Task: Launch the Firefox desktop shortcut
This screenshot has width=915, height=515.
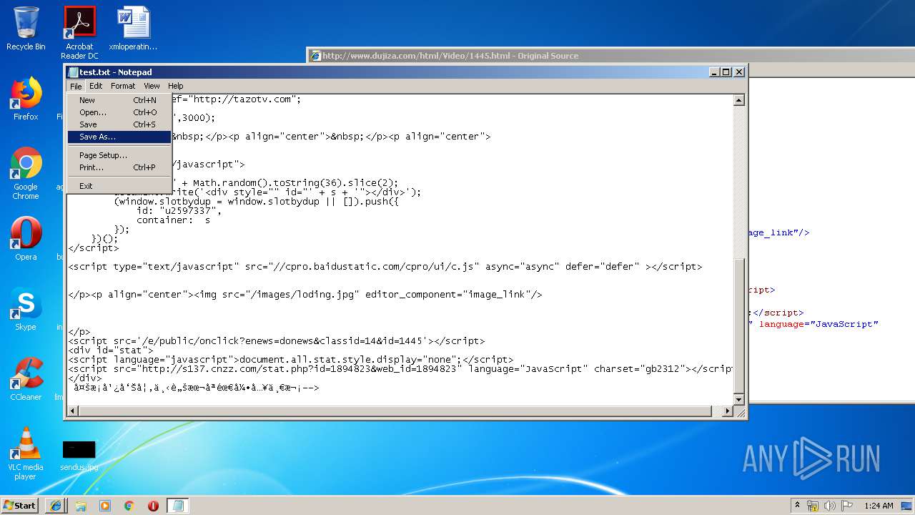Action: (x=26, y=99)
